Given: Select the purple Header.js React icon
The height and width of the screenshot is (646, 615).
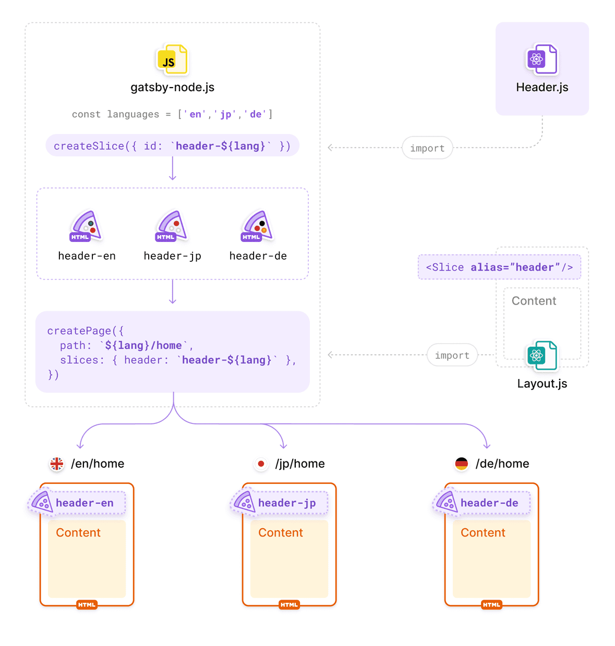Looking at the screenshot, I should (541, 59).
